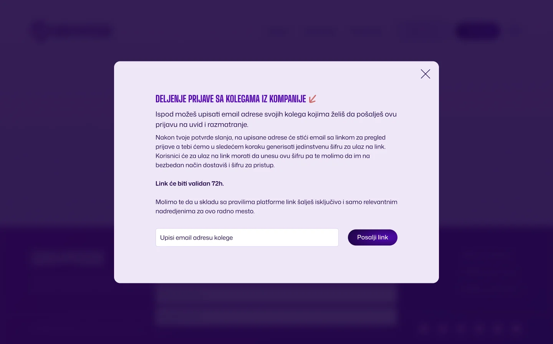This screenshot has height=344, width=553.
Task: Open the third blurred header navigation item
Action: (x=366, y=32)
